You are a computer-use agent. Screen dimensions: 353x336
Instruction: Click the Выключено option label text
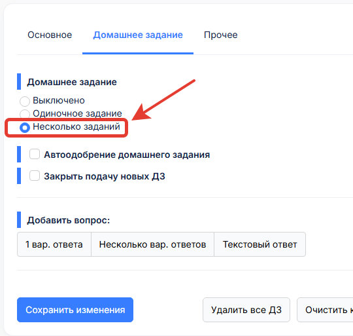59,100
